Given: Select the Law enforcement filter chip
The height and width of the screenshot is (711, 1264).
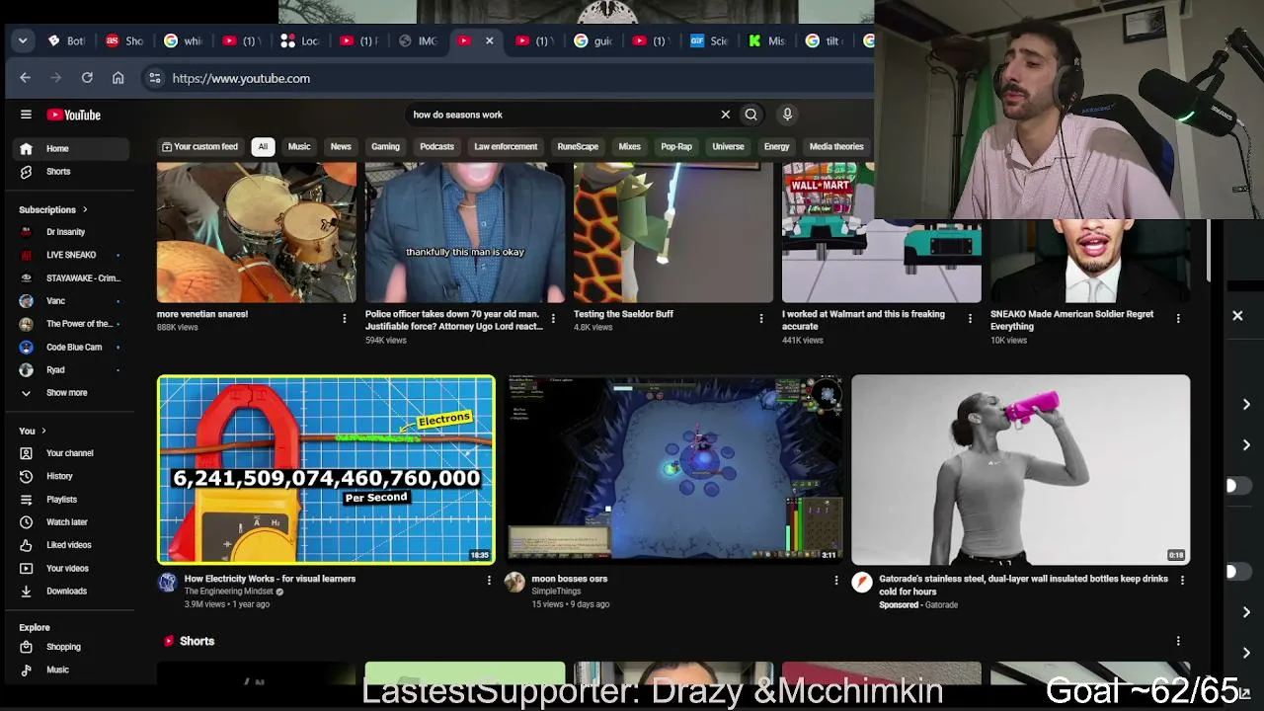Looking at the screenshot, I should (x=506, y=147).
